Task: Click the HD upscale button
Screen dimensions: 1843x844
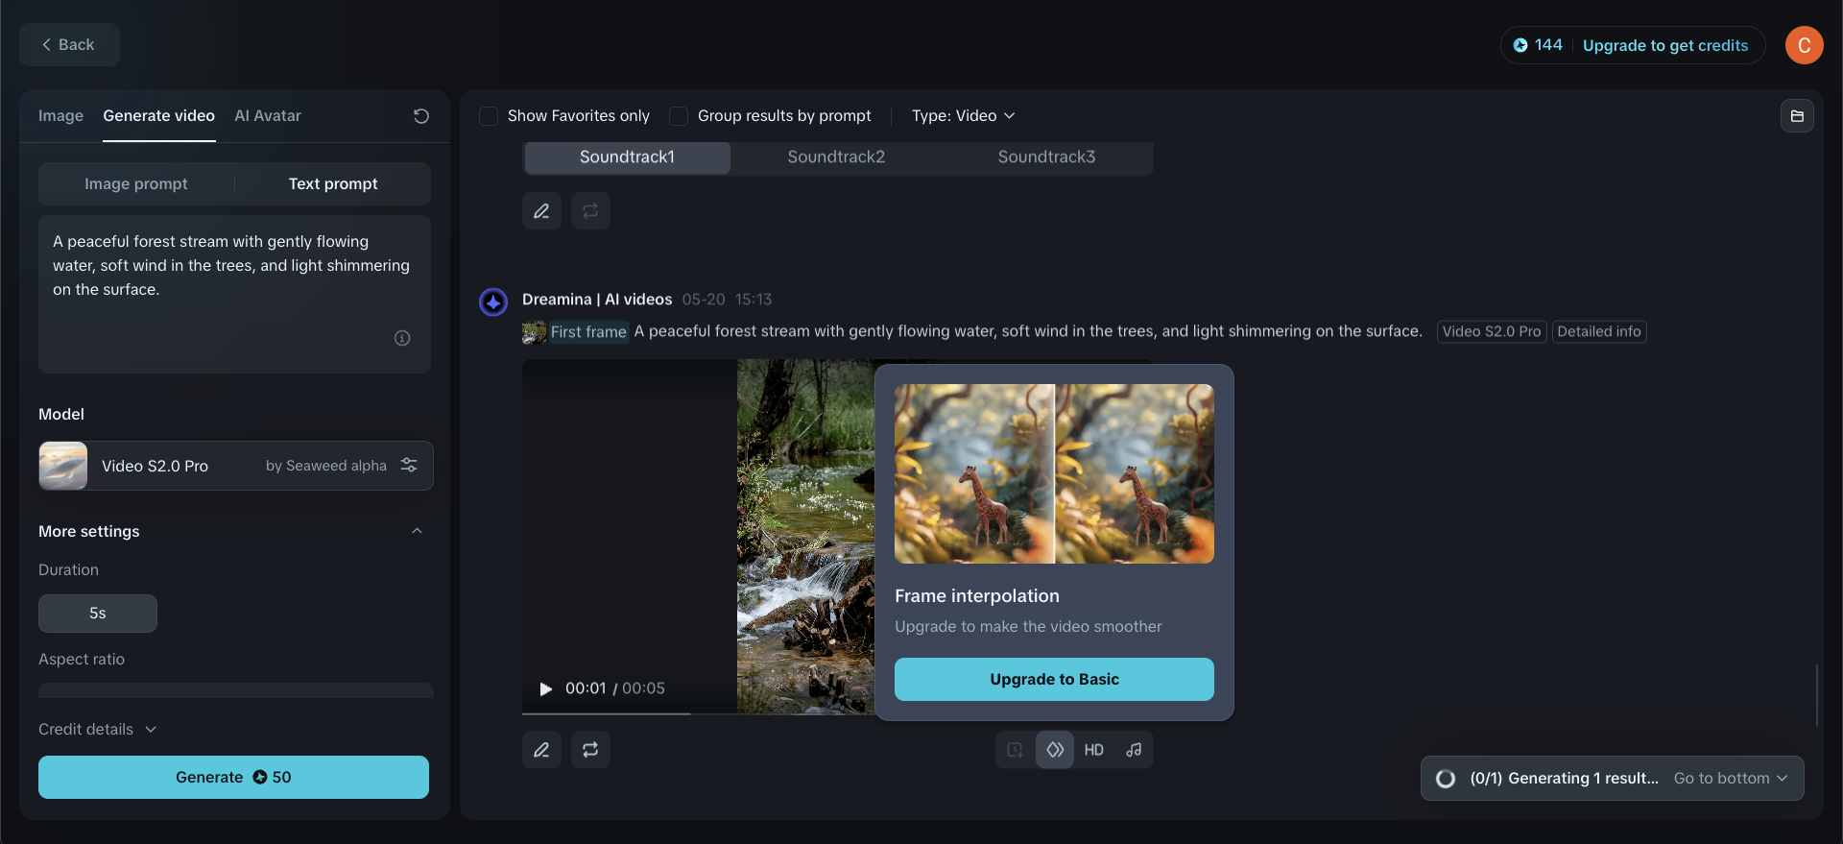Action: coord(1094,750)
